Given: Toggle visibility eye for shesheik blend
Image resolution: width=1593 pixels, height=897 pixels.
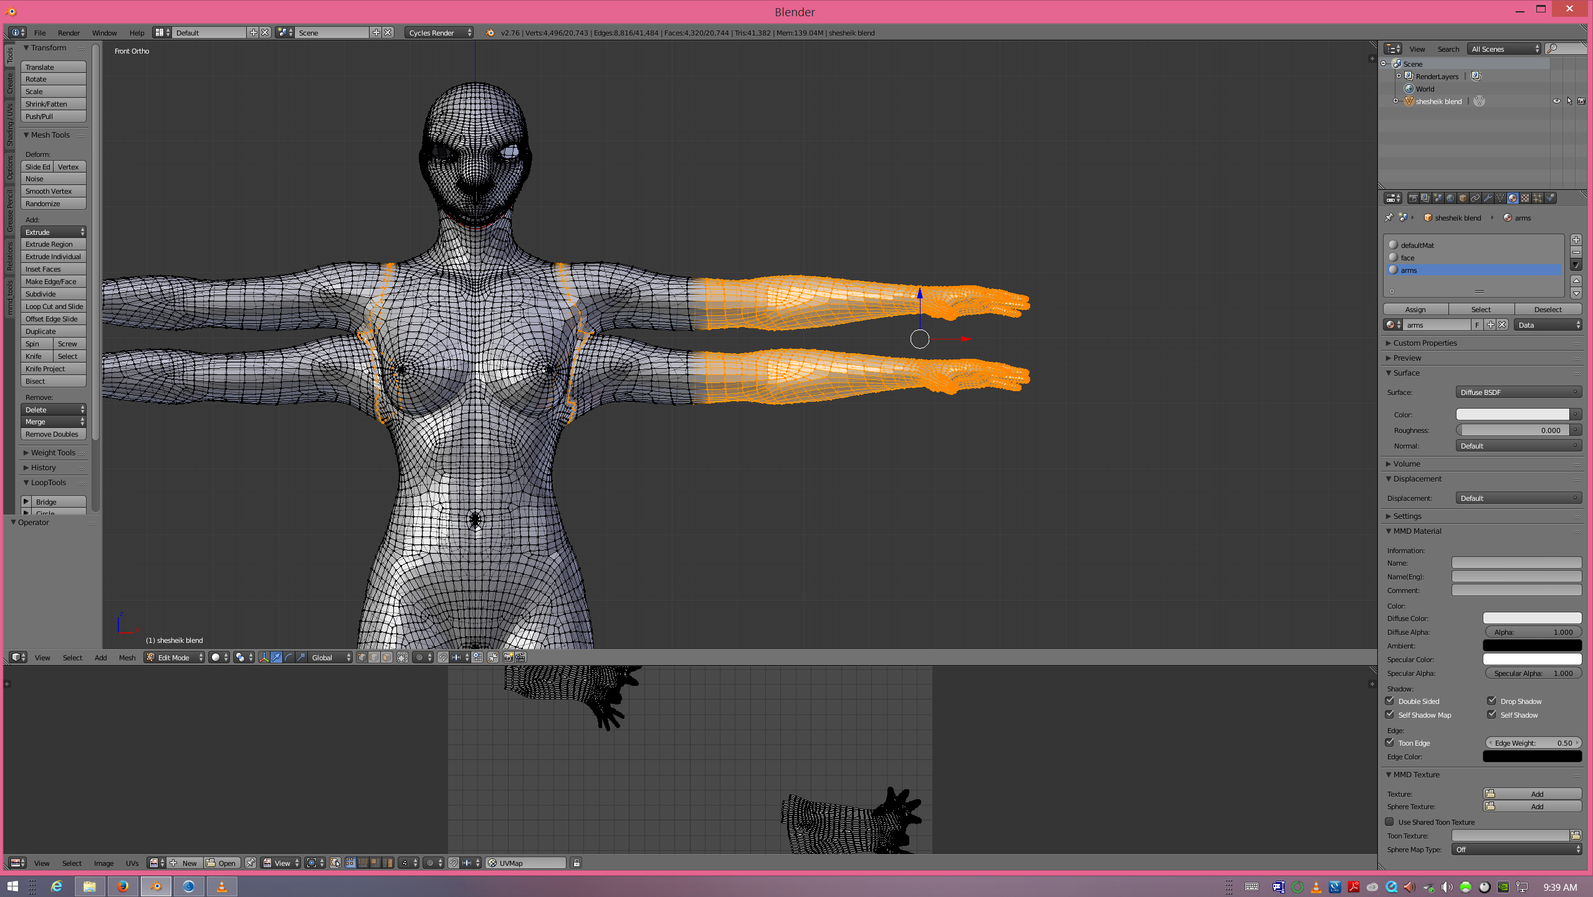Looking at the screenshot, I should 1556,101.
